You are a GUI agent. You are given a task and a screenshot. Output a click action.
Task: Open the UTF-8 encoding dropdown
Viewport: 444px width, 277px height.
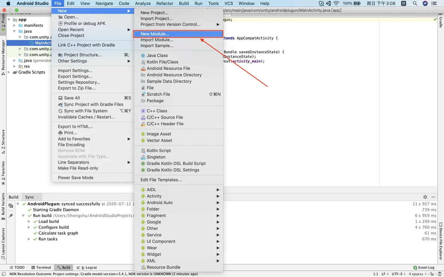[399, 274]
